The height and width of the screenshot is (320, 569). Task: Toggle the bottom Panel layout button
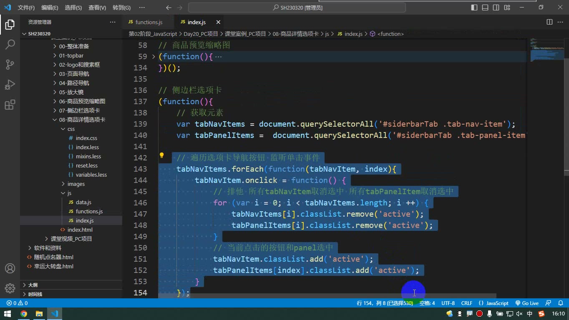pyautogui.click(x=485, y=7)
